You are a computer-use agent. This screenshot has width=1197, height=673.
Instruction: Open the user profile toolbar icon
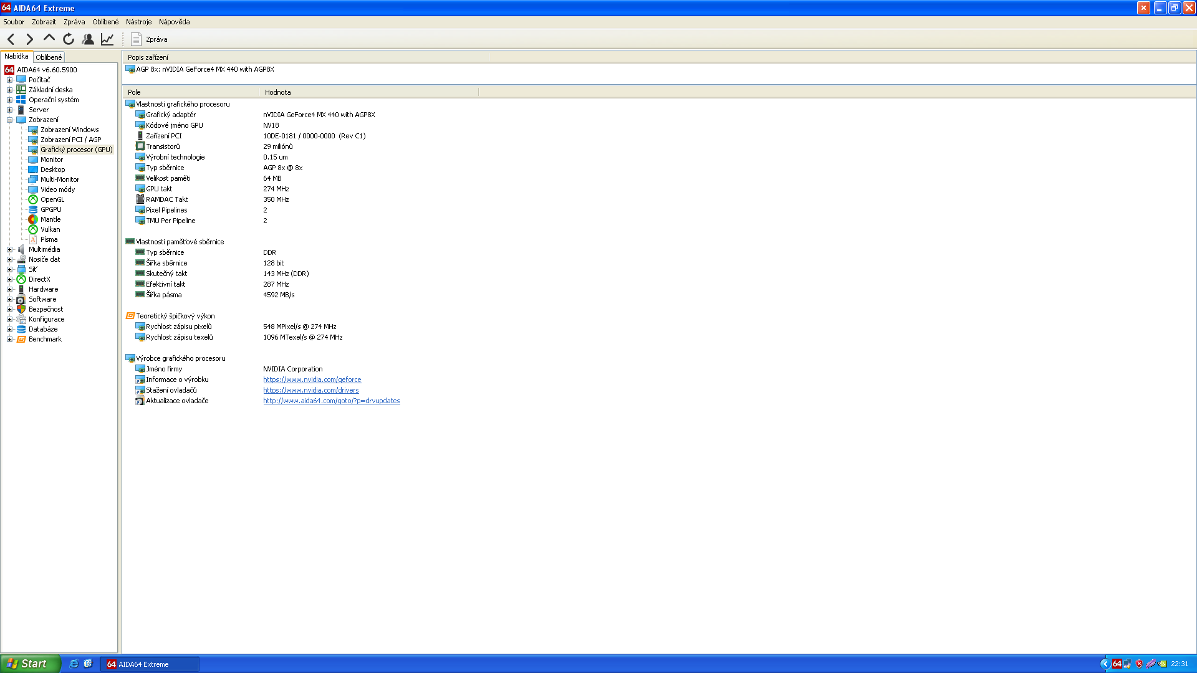click(x=88, y=39)
